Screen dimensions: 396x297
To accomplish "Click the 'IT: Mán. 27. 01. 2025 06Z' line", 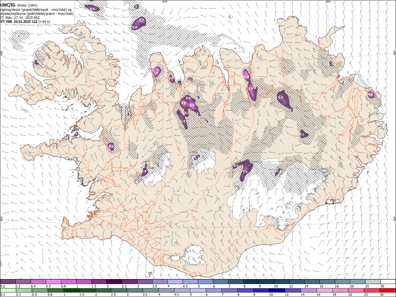I will 20,18.
